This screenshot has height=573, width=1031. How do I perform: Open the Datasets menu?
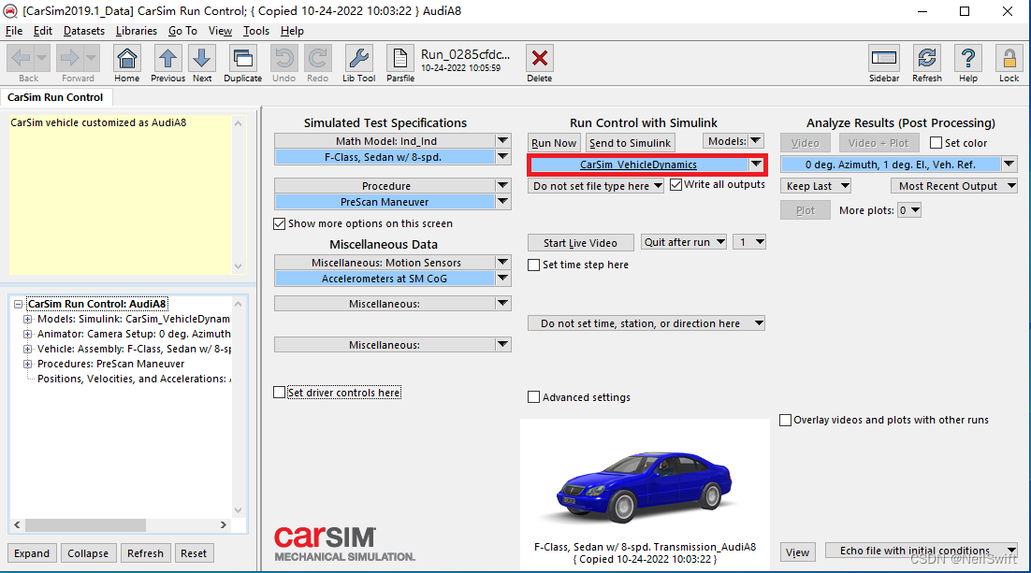coord(84,31)
